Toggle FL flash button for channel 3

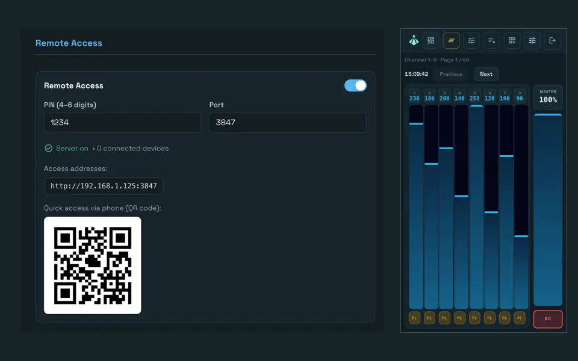click(444, 318)
